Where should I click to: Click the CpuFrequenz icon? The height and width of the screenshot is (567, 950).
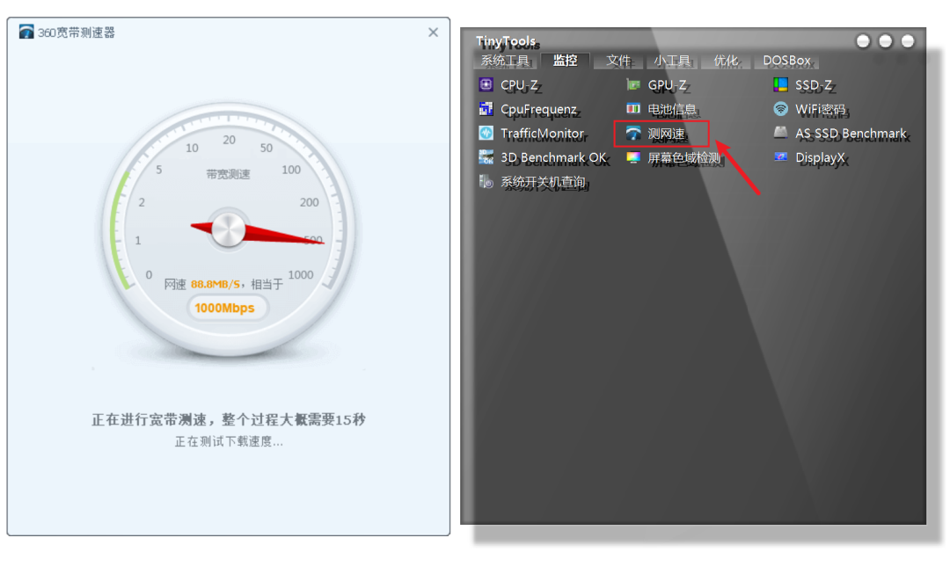pos(486,108)
